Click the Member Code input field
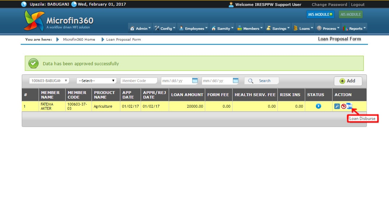389x215 pixels. click(x=139, y=81)
